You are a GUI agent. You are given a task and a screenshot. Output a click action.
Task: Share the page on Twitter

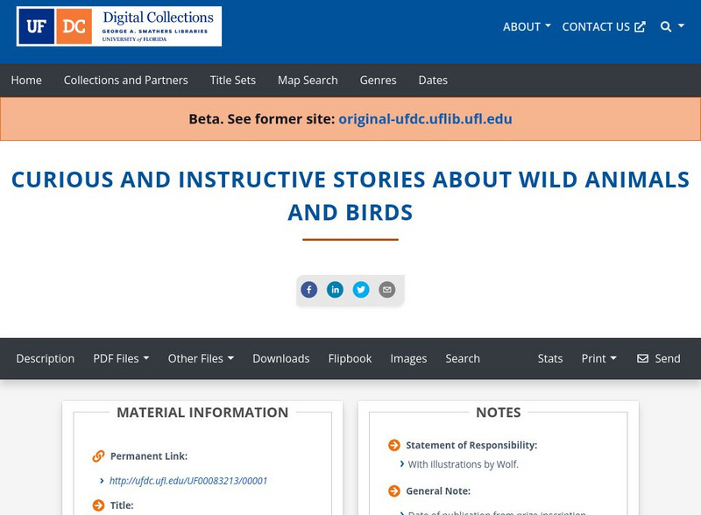click(x=361, y=289)
